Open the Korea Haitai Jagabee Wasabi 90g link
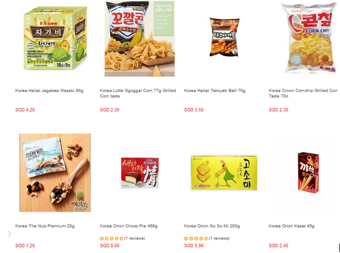 coord(49,90)
